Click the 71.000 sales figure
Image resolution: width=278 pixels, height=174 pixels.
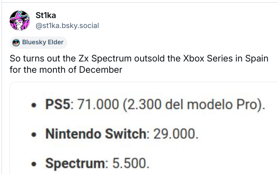98,104
